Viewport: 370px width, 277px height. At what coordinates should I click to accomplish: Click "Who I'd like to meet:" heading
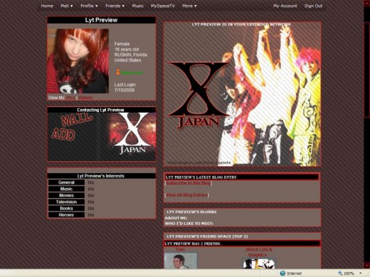tap(189, 224)
